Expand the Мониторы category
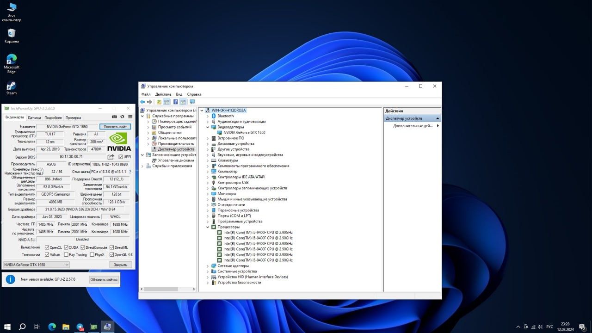Image resolution: width=592 pixels, height=333 pixels. 208,194
